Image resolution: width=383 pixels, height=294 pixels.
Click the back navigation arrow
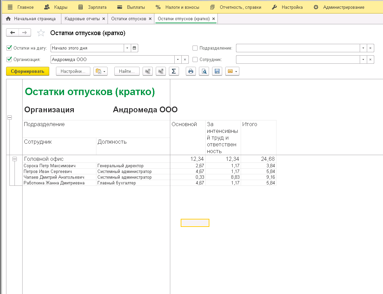click(13, 33)
